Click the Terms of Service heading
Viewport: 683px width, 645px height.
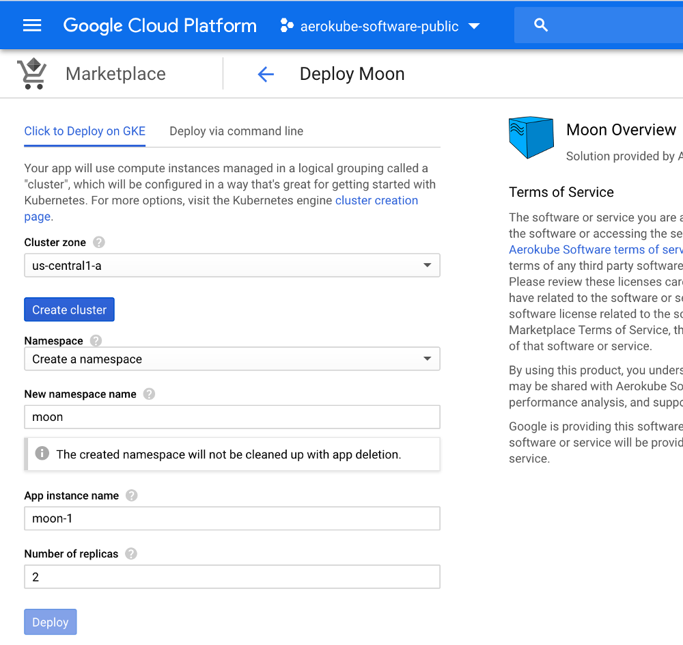pyautogui.click(x=561, y=192)
